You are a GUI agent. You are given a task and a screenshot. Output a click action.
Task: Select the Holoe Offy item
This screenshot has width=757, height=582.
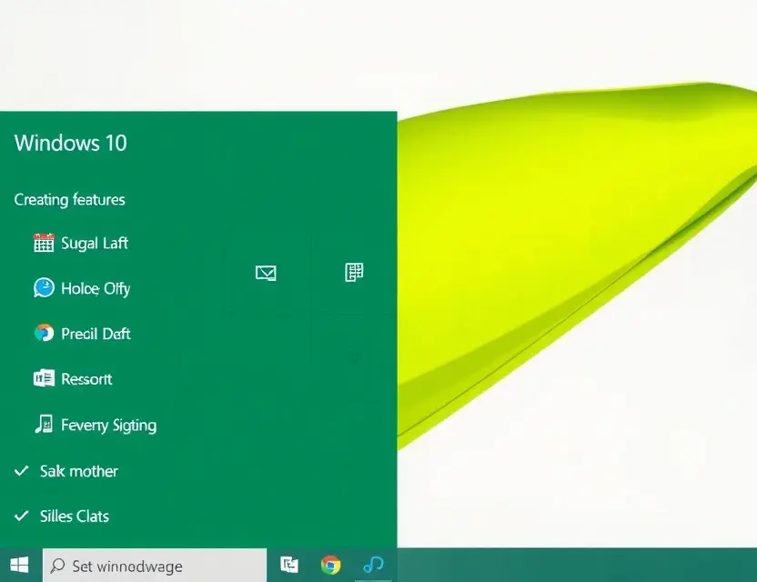pyautogui.click(x=96, y=288)
